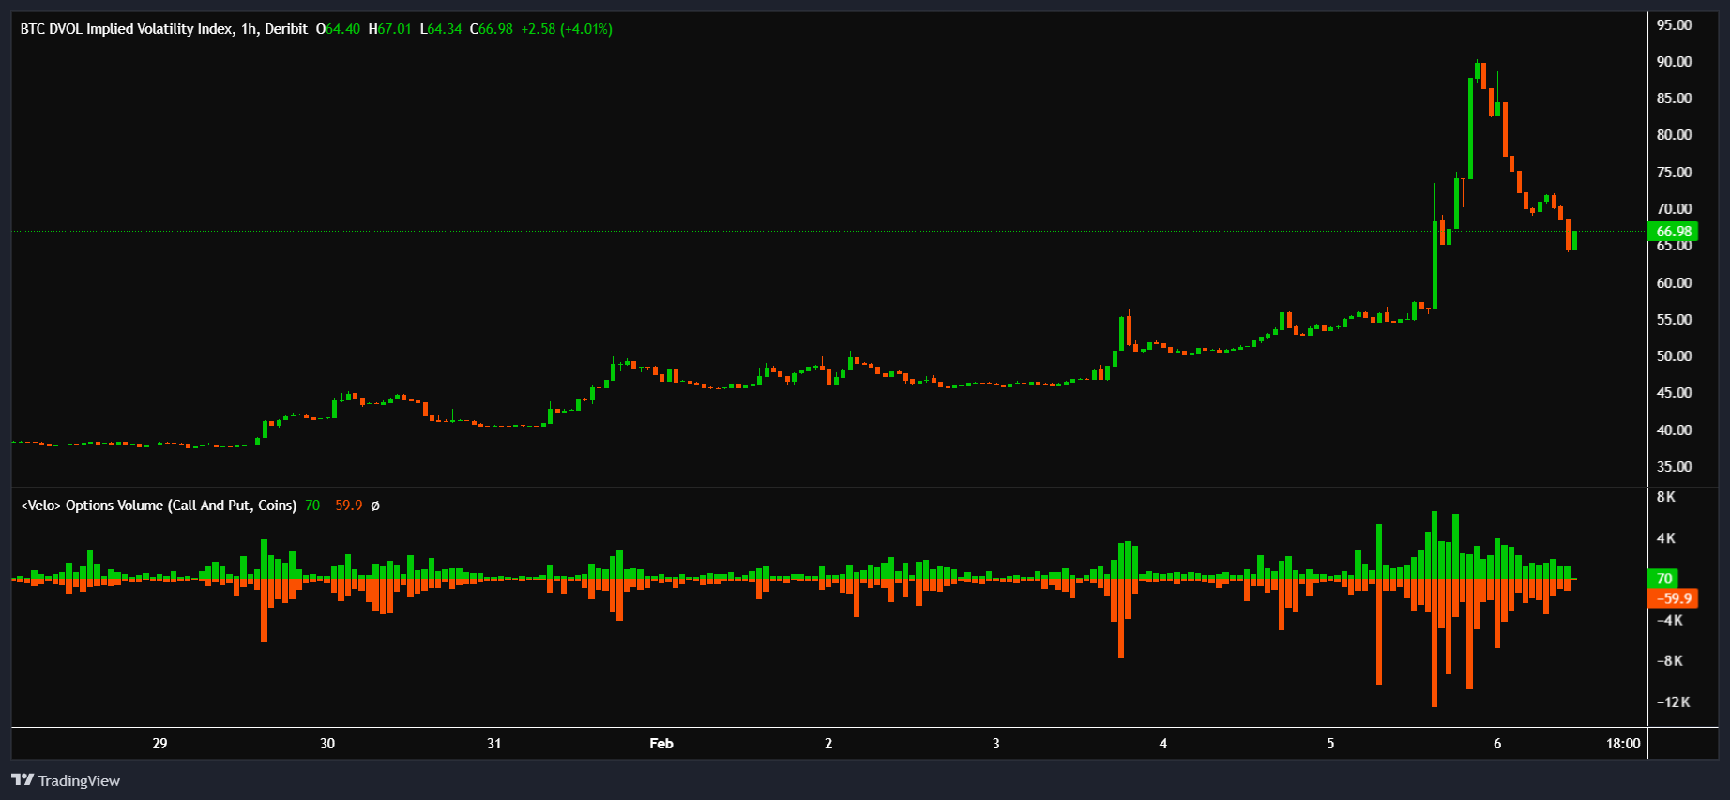Click the 8K volume scale label
The image size is (1730, 800).
tap(1666, 497)
